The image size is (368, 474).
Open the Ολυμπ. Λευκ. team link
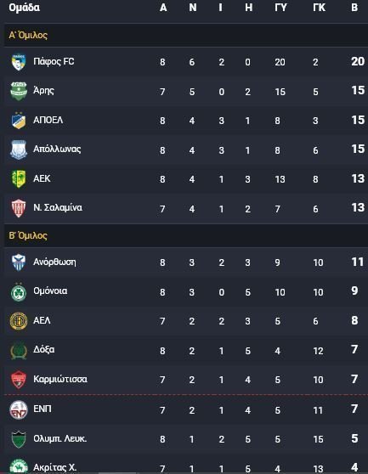59,438
